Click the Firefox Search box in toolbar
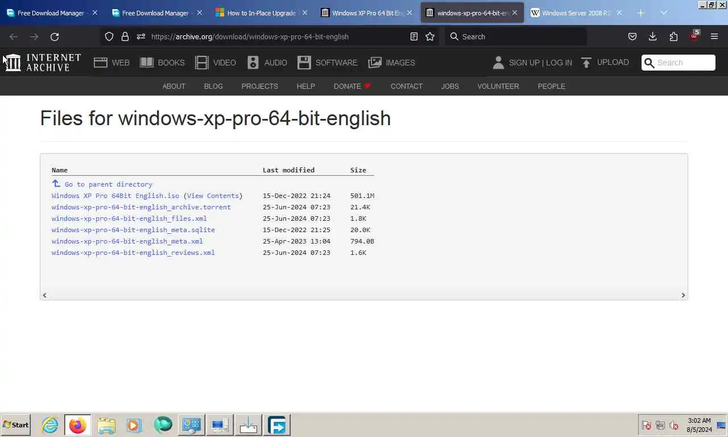The image size is (728, 437). click(x=515, y=36)
